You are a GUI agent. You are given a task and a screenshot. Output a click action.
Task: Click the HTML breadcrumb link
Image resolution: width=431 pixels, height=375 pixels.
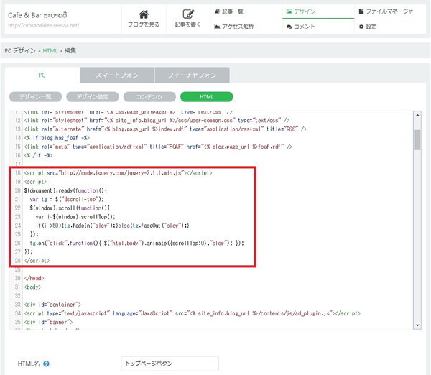[x=50, y=50]
